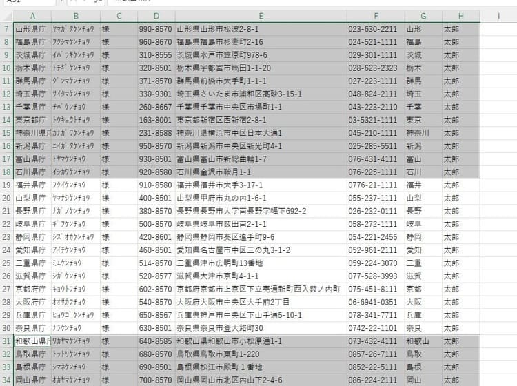Click empty cell I in row 20
Viewport: 517px width, 386px height.
(498, 198)
